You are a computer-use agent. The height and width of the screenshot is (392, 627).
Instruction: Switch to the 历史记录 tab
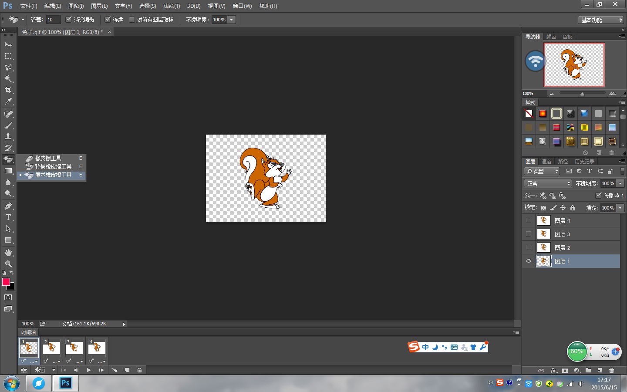coord(584,162)
